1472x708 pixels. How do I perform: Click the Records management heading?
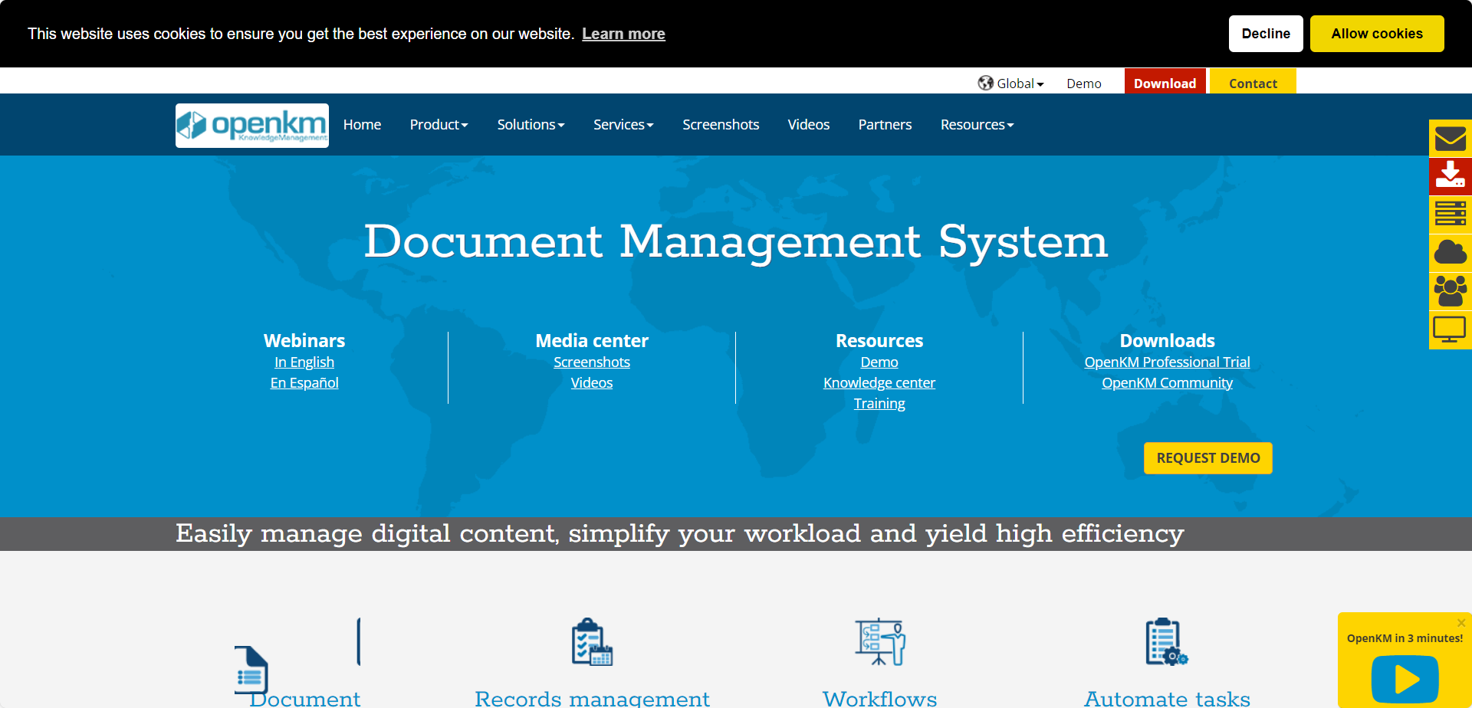(x=592, y=699)
